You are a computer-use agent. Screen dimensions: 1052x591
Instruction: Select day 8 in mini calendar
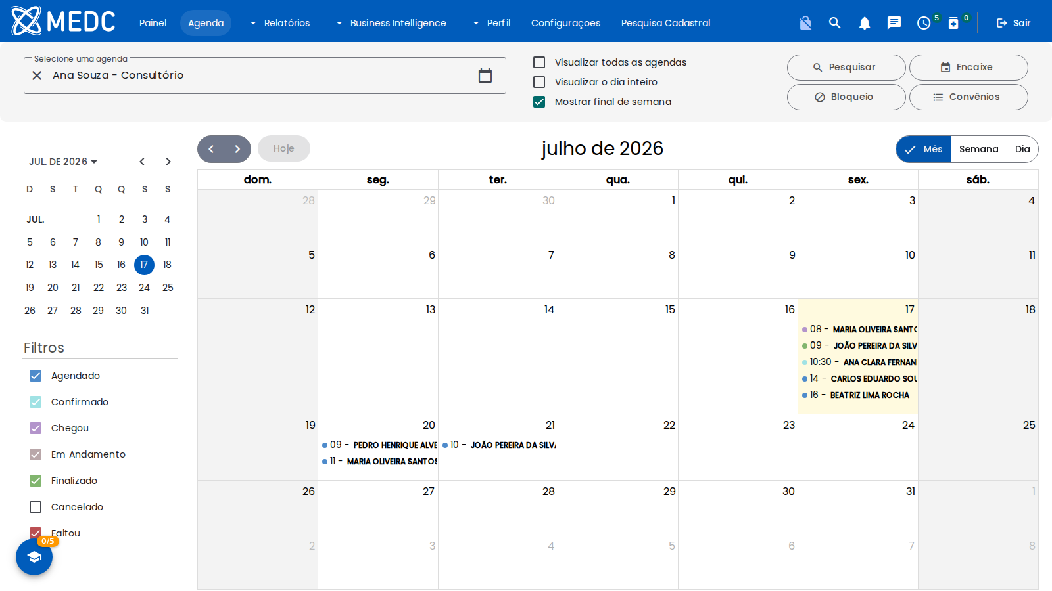98,242
